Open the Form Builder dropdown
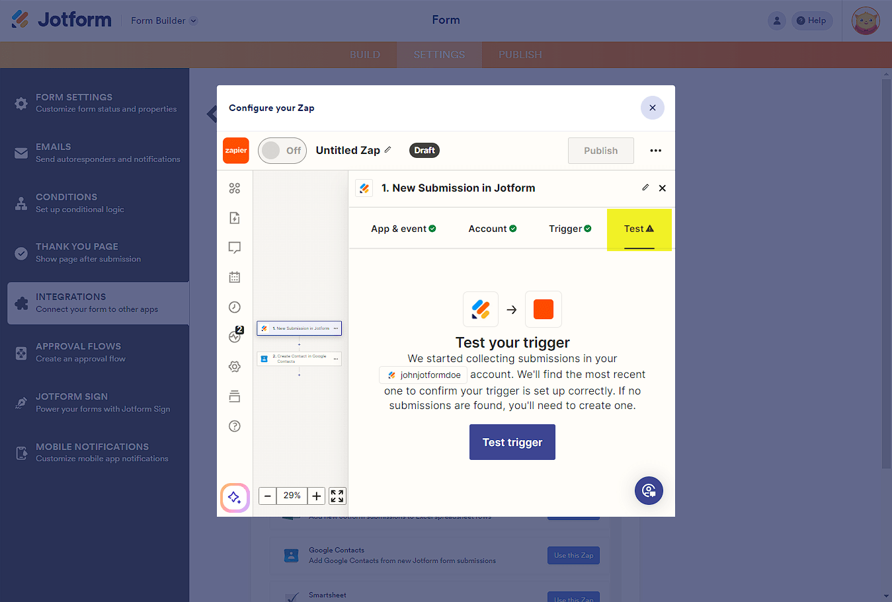The image size is (892, 602). tap(164, 20)
